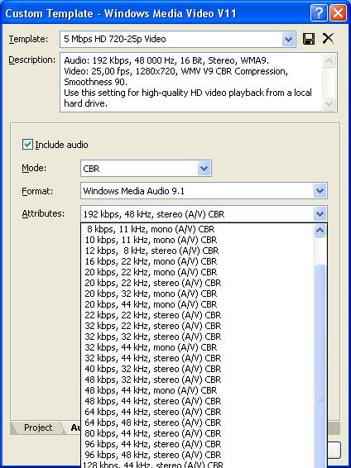
Task: Click the up arrow of the description scrollbar
Action: tap(329, 61)
